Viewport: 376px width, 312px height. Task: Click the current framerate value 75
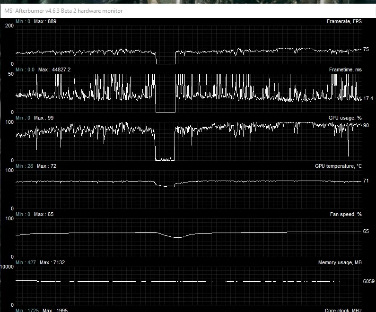point(366,49)
